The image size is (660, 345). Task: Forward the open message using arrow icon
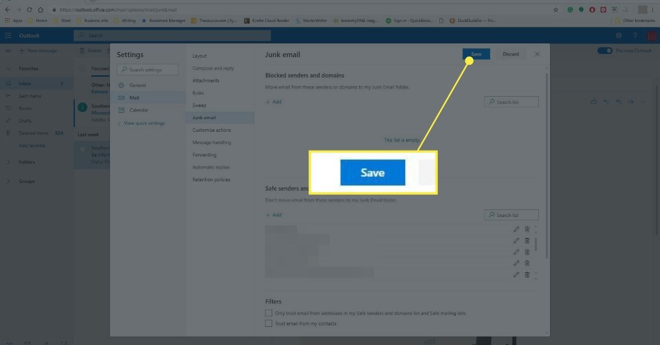pyautogui.click(x=630, y=102)
